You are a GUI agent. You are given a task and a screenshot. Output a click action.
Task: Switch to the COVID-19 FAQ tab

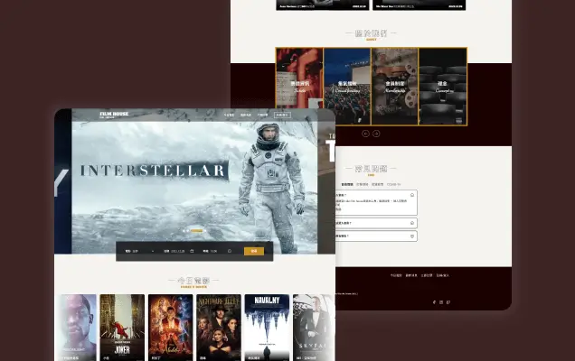[x=393, y=184]
